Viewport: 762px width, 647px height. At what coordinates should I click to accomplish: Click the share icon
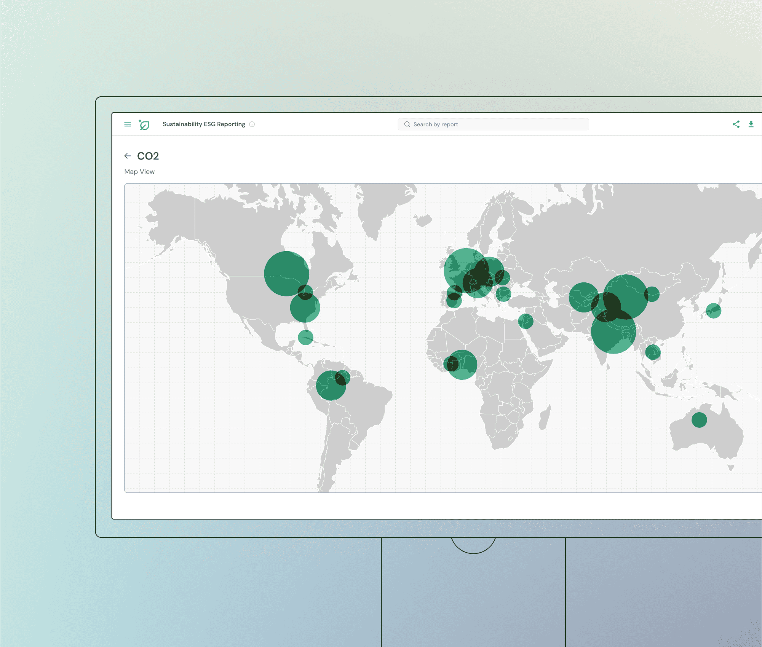coord(736,124)
